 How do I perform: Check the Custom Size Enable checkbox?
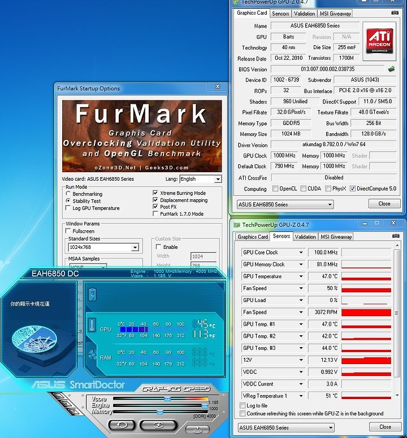click(x=158, y=247)
